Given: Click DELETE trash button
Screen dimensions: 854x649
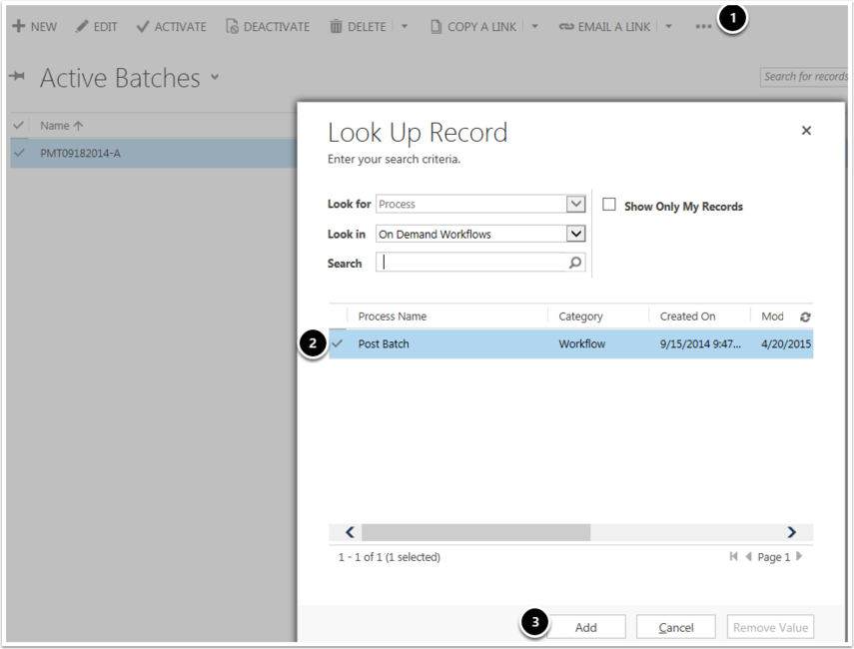Looking at the screenshot, I should (358, 27).
